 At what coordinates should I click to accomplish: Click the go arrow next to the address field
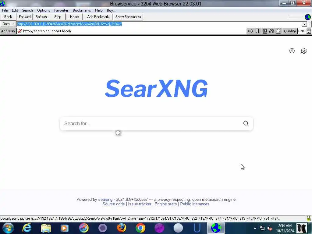click(x=250, y=31)
